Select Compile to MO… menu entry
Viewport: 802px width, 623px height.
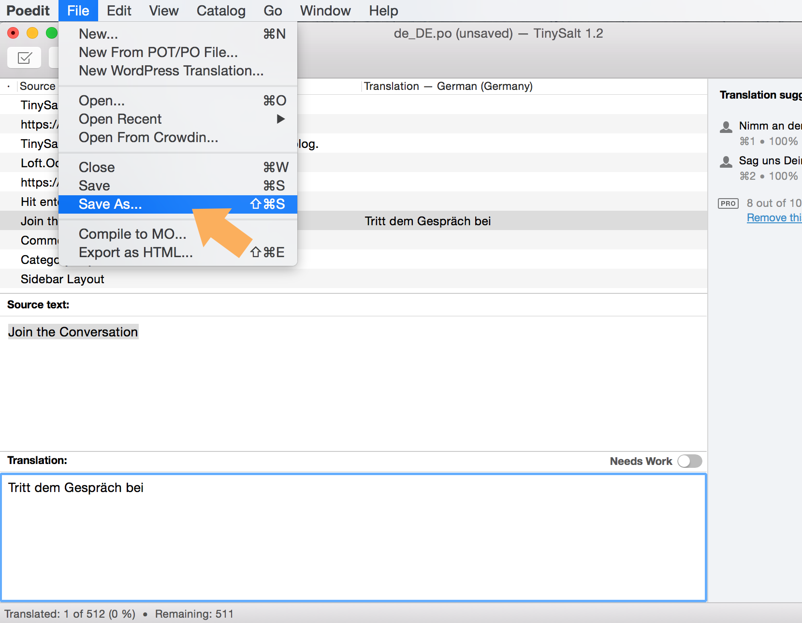tap(132, 234)
